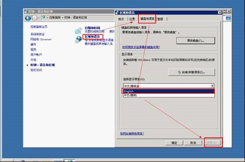Viewport: 245px width, 162px height.
Task: Open 外观 category in sidebar
Action: click(x=33, y=60)
